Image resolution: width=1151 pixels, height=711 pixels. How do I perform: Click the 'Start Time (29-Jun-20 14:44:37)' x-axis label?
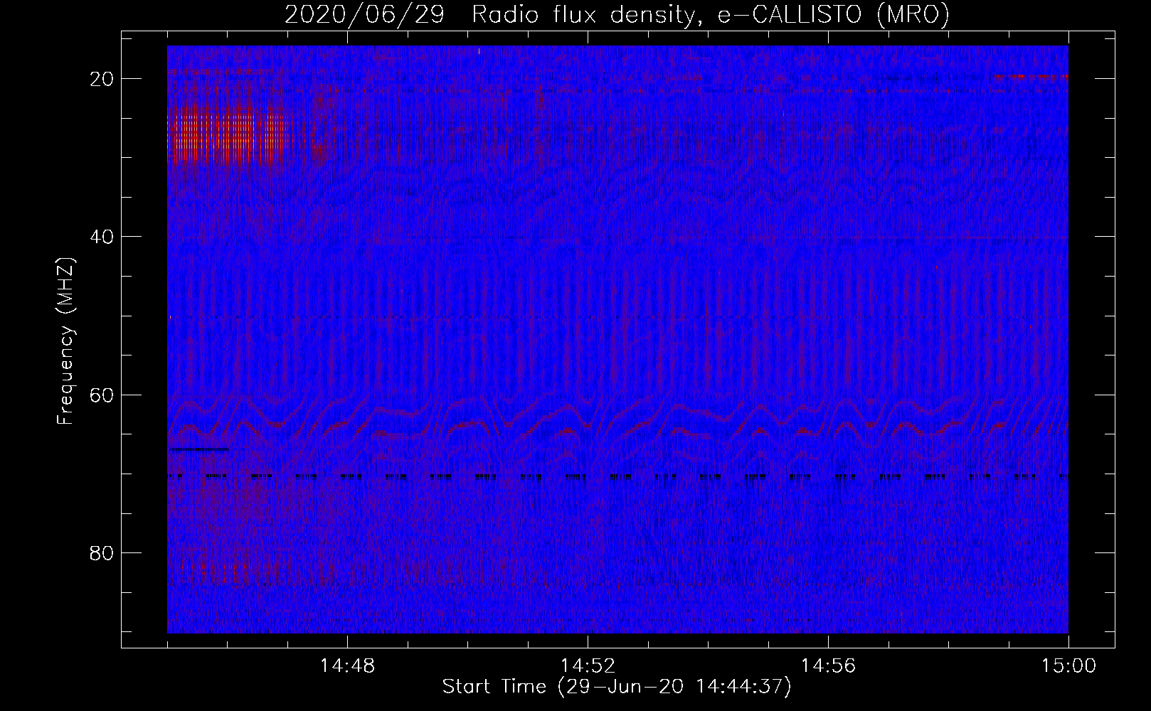coord(617,687)
